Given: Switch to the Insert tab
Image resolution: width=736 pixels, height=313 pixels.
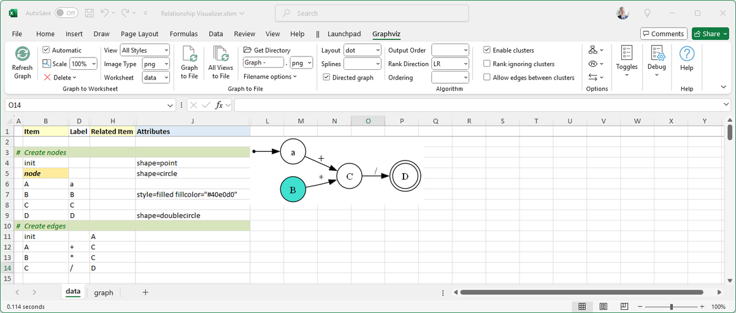Looking at the screenshot, I should (74, 34).
